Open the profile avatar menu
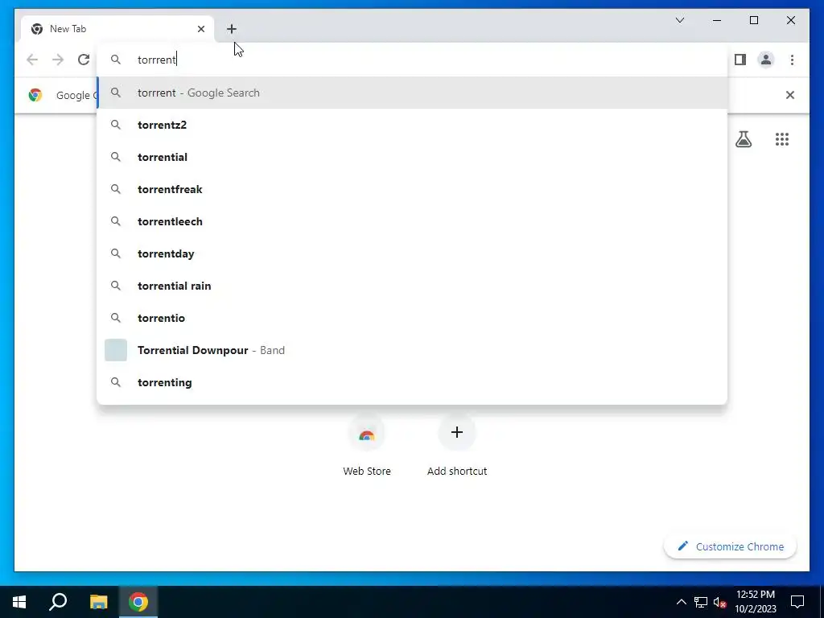The image size is (824, 618). click(x=766, y=60)
